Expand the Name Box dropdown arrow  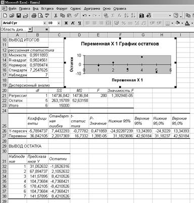[30, 30]
